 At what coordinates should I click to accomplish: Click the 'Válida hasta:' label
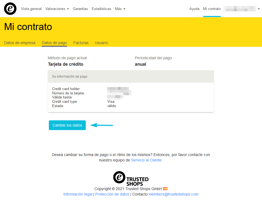pos(62,97)
